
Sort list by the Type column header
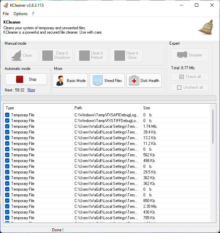click(38, 108)
